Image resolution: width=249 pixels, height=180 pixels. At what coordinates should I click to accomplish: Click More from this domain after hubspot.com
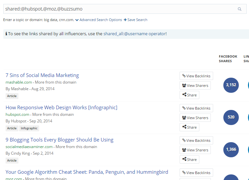[x=53, y=115]
